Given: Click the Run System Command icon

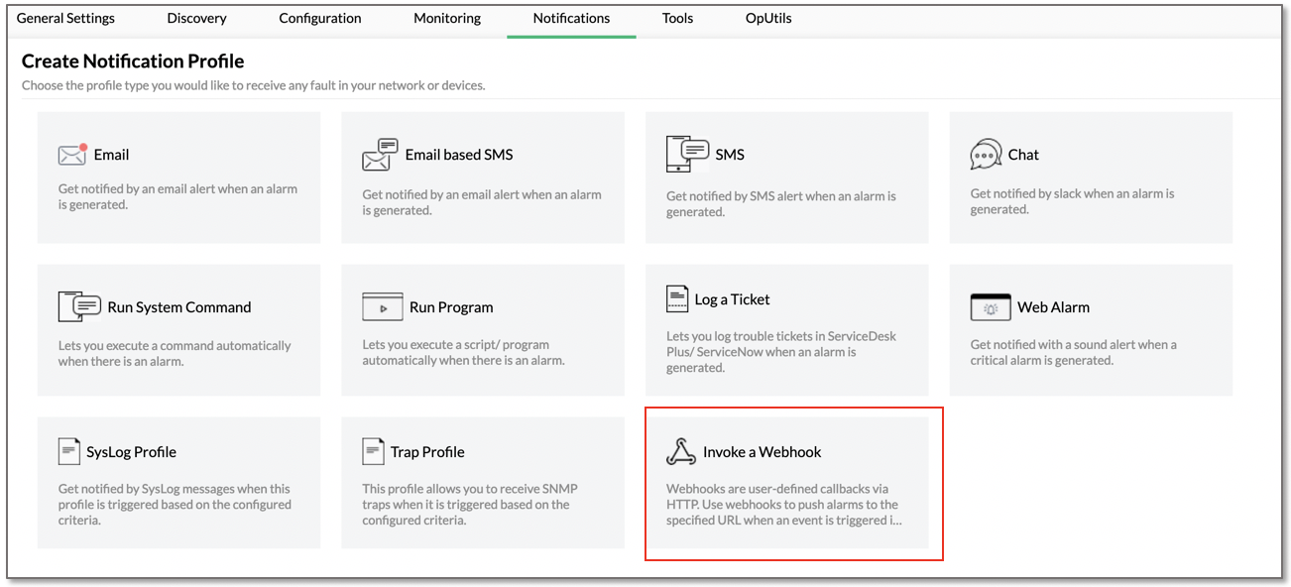Looking at the screenshot, I should tap(79, 306).
